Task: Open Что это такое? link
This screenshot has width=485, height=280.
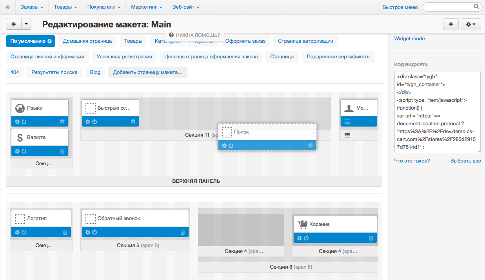Action: tap(412, 161)
